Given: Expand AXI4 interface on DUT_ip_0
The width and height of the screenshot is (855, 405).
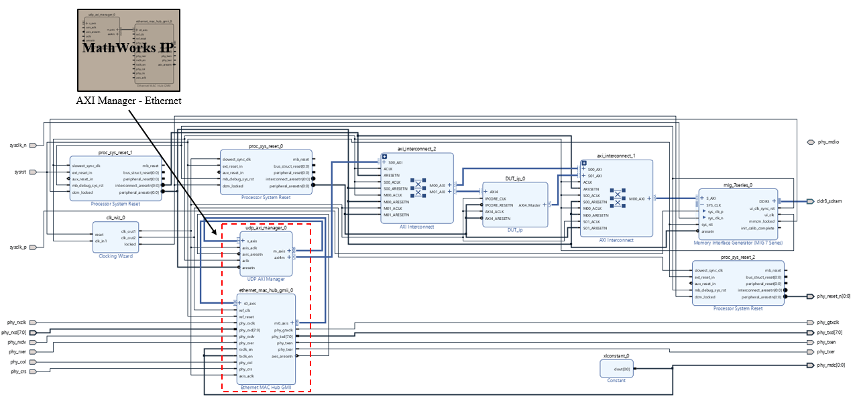Looking at the screenshot, I should 486,192.
